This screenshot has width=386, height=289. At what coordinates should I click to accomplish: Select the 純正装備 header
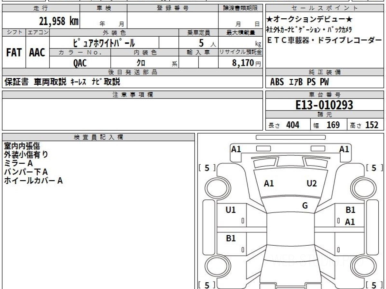(x=325, y=72)
